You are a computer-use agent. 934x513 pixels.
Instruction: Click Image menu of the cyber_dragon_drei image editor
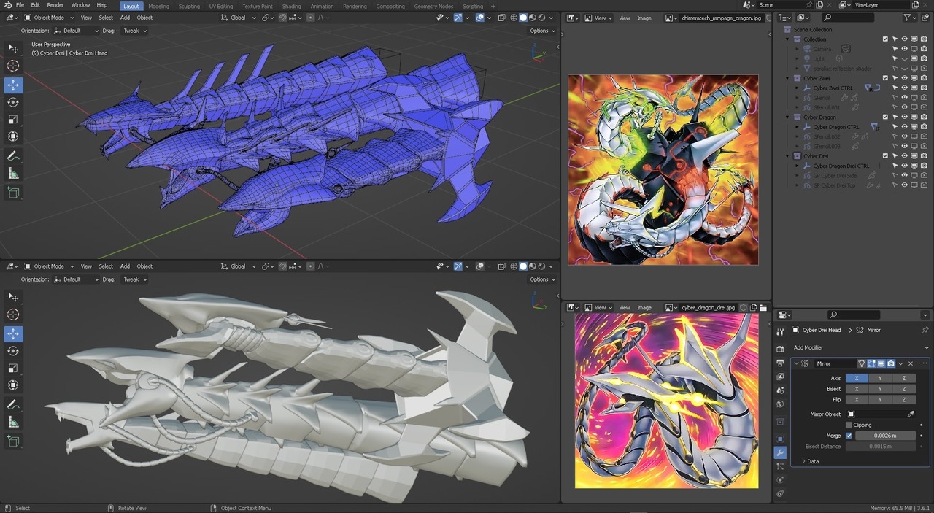pos(644,308)
